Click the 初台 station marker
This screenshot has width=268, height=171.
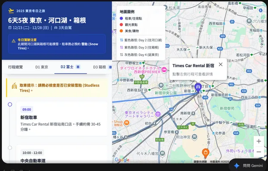pos(155,123)
